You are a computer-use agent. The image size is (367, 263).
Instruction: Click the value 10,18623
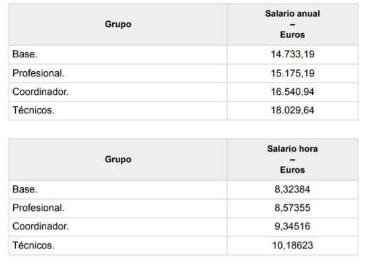coord(292,245)
